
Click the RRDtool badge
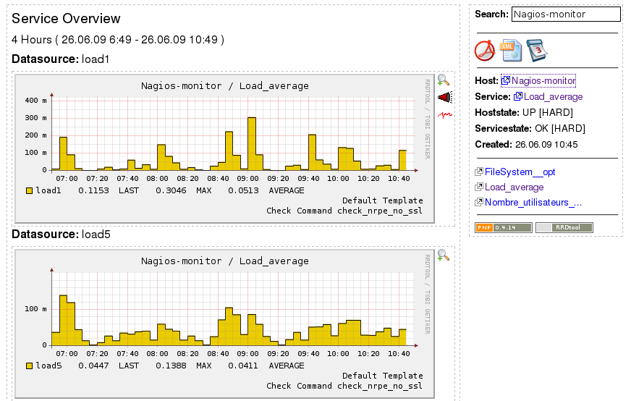tap(564, 227)
